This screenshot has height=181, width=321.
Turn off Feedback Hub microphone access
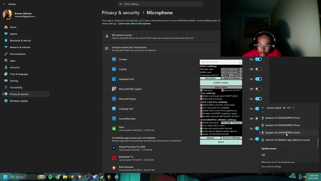258,79
